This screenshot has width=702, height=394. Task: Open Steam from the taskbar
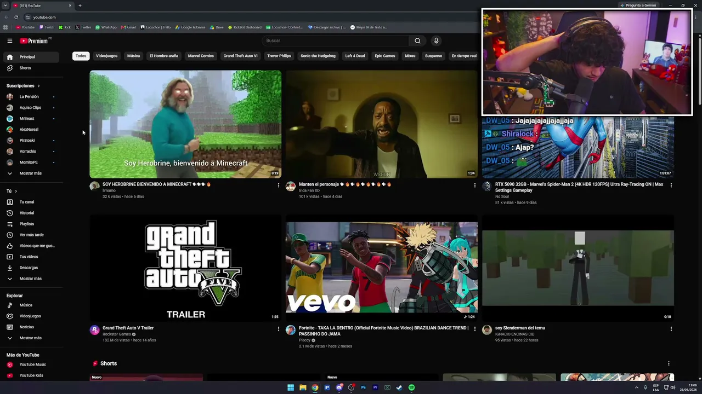[x=399, y=387]
